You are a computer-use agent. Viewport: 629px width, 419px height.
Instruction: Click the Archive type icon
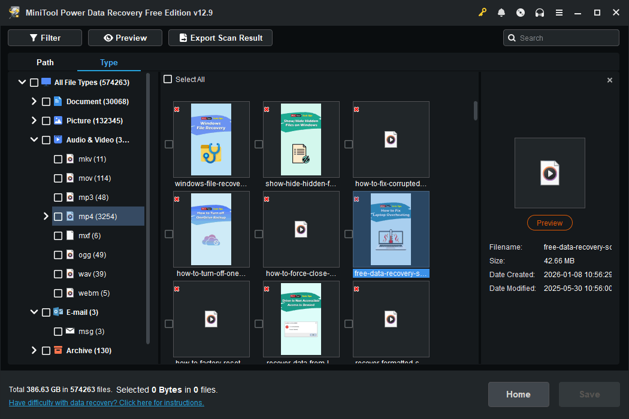click(58, 350)
